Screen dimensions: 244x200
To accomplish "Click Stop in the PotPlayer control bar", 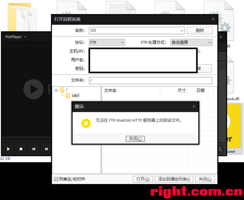I will (x=21, y=149).
